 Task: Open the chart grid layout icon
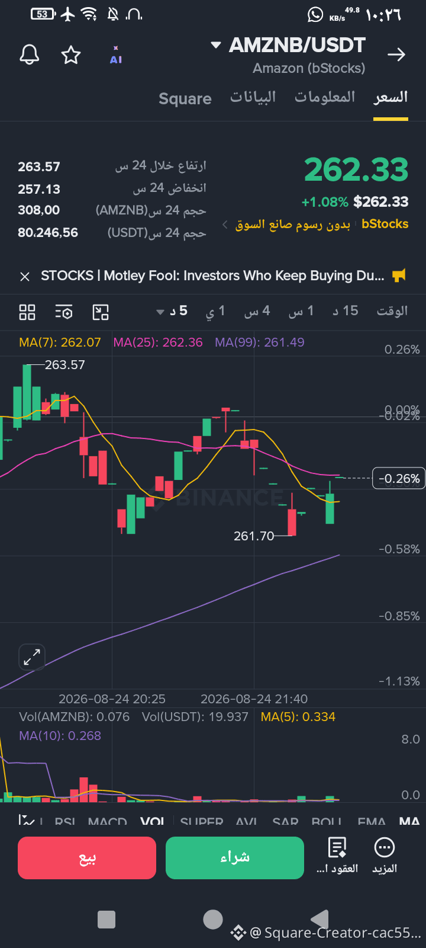tap(27, 312)
